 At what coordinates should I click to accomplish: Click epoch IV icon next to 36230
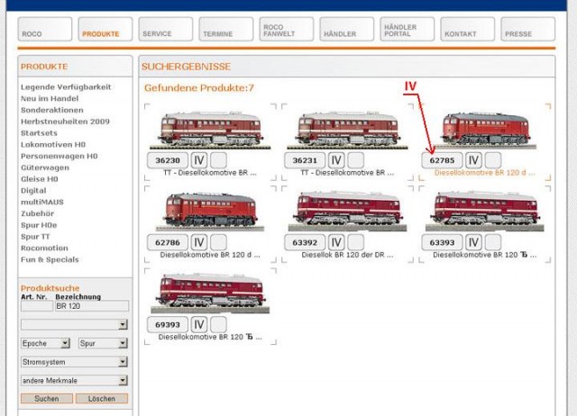(x=199, y=160)
